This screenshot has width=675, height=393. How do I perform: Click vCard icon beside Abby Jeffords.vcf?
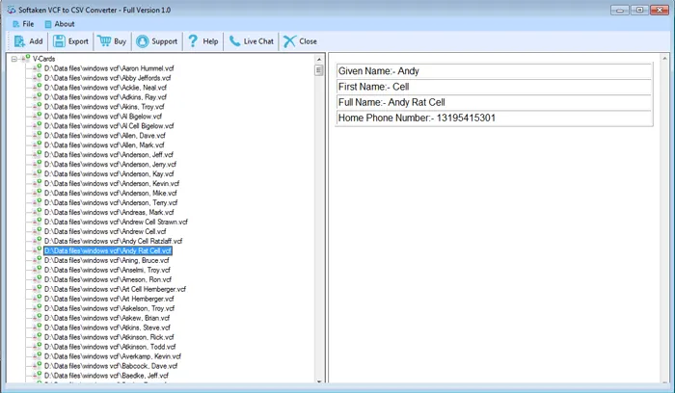[x=37, y=78]
